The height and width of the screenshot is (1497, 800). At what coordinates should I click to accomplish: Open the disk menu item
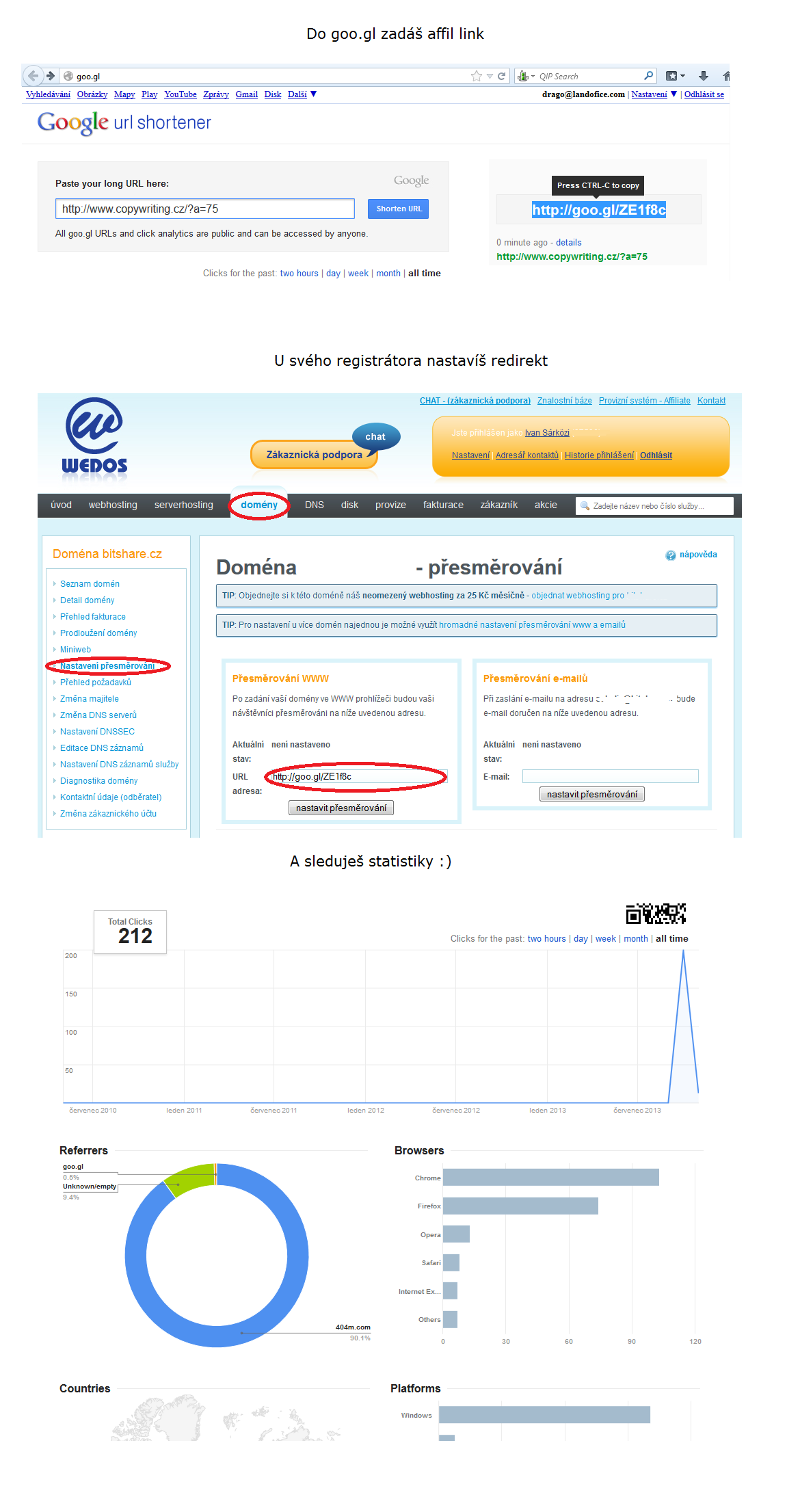(x=350, y=505)
